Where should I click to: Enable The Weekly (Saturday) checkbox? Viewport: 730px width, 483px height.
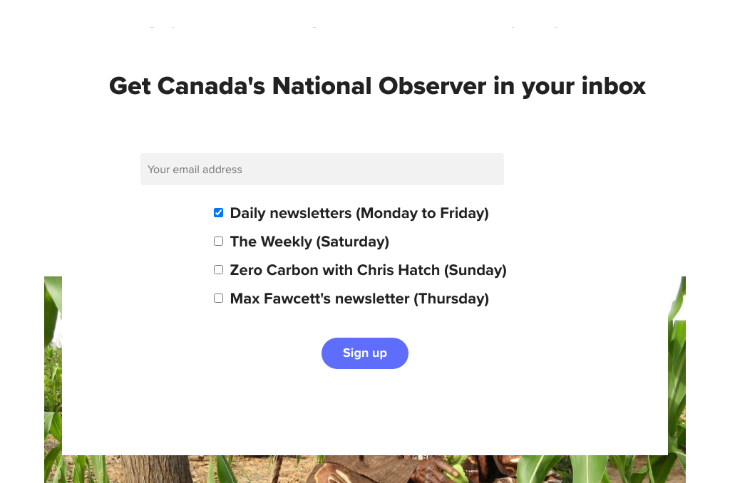click(219, 241)
